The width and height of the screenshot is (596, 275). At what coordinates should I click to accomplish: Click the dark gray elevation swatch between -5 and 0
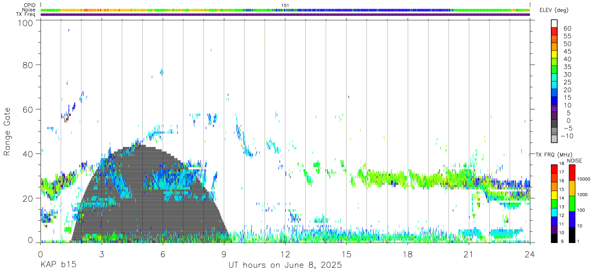(x=554, y=124)
